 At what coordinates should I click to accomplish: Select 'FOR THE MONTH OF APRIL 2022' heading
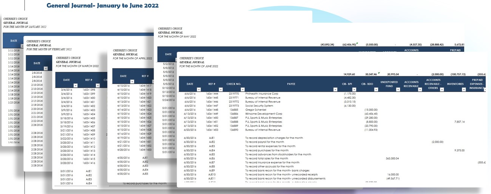(133, 58)
